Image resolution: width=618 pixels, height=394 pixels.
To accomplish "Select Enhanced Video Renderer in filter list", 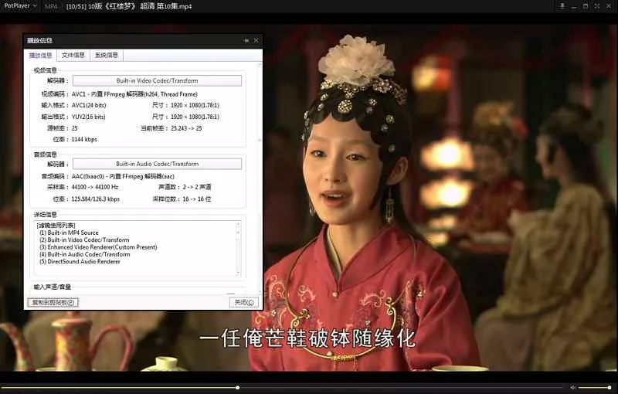I will point(98,247).
